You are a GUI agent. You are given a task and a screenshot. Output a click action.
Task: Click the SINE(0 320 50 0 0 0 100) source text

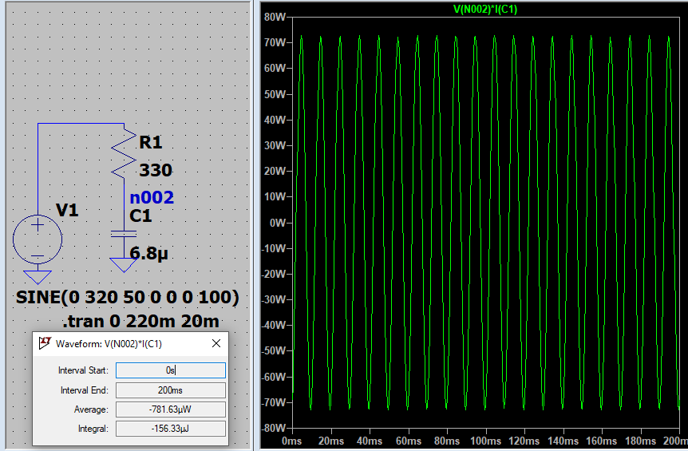pos(128,298)
